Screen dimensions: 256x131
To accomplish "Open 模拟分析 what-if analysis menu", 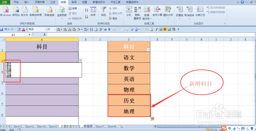I will 168,13.
